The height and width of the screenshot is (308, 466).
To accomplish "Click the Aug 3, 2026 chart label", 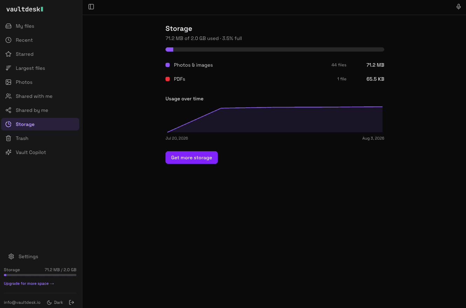I will point(373,138).
